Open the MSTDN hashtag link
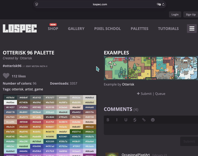This screenshot has width=198, height=156. (x=35, y=66)
